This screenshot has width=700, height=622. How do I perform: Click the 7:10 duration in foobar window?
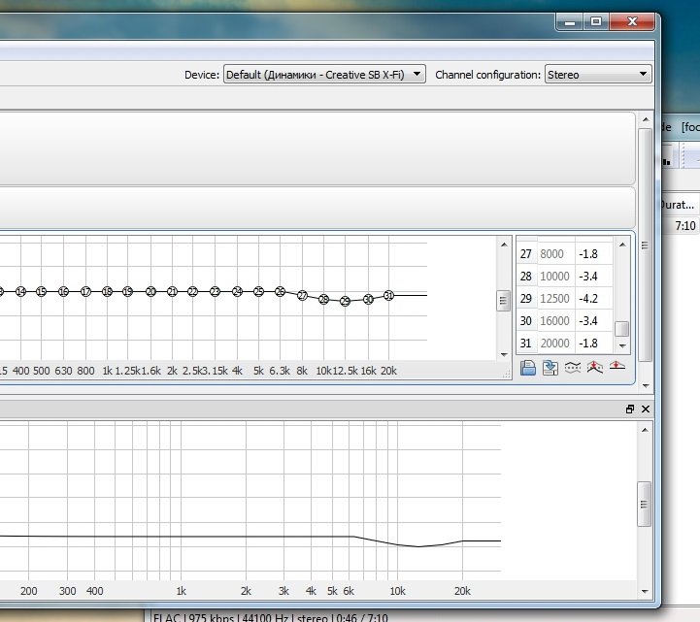(x=685, y=226)
